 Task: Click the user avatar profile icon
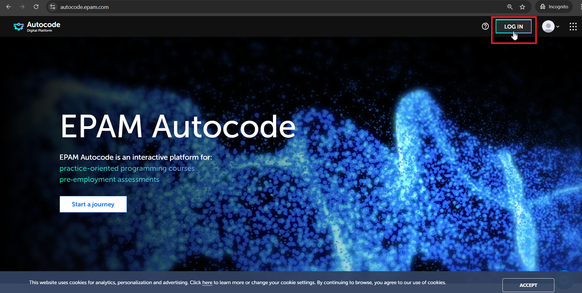tap(548, 26)
